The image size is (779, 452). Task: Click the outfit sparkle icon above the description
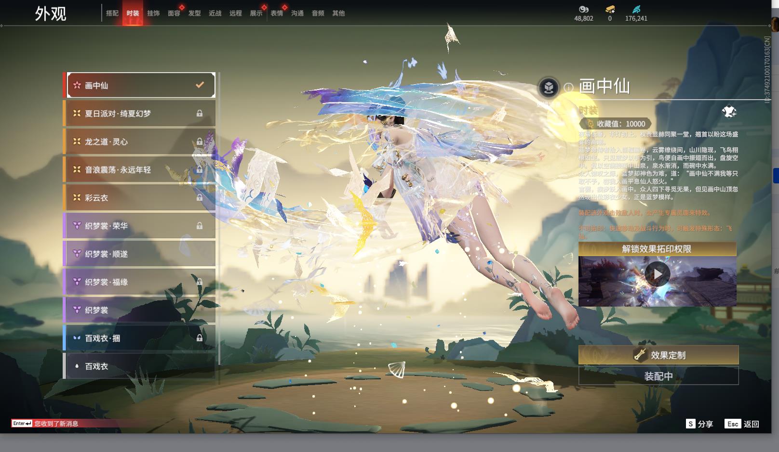(729, 112)
